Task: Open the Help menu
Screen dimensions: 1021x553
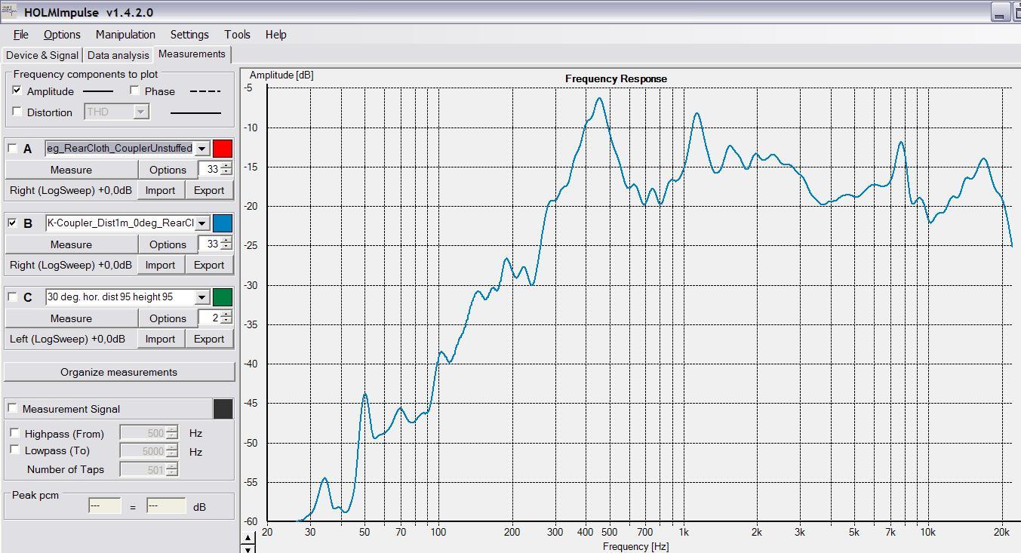Action: pos(276,35)
